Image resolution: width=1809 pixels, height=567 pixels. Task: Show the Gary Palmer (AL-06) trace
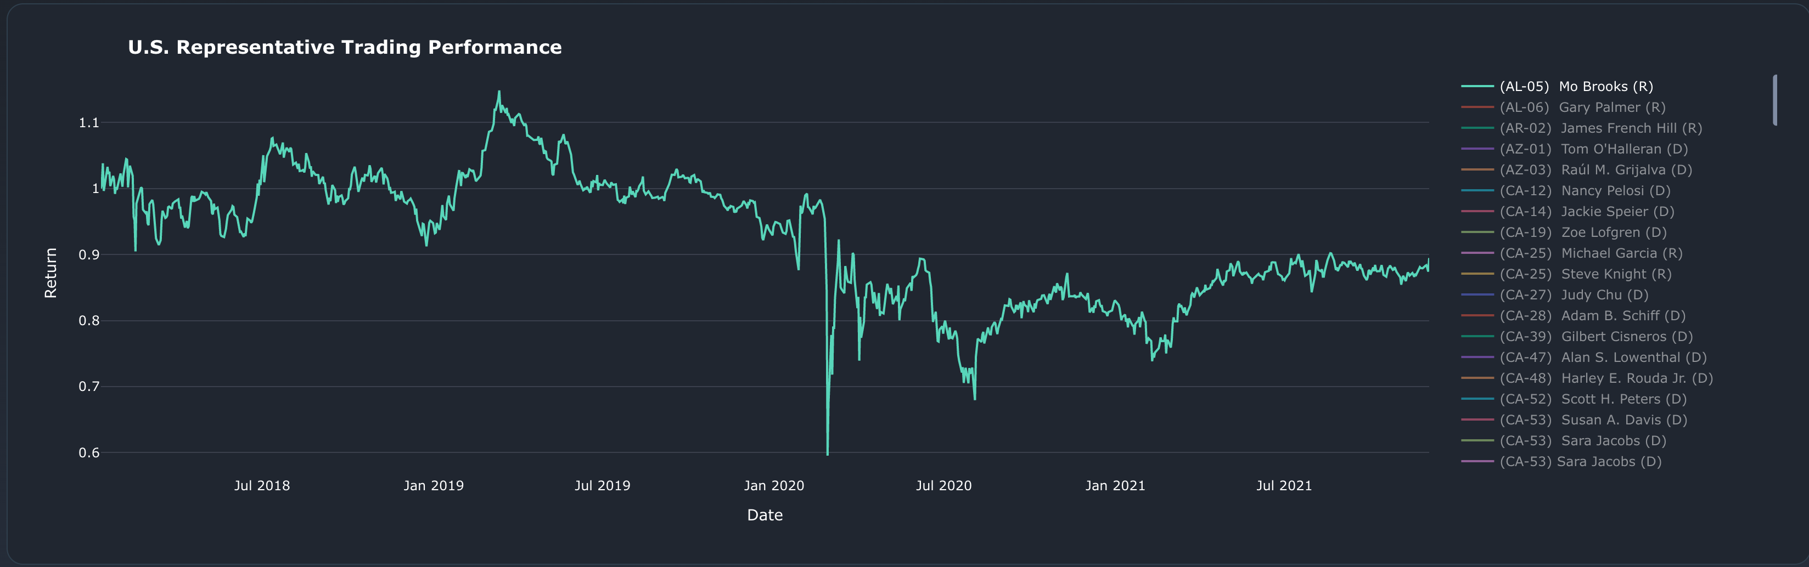(1563, 107)
